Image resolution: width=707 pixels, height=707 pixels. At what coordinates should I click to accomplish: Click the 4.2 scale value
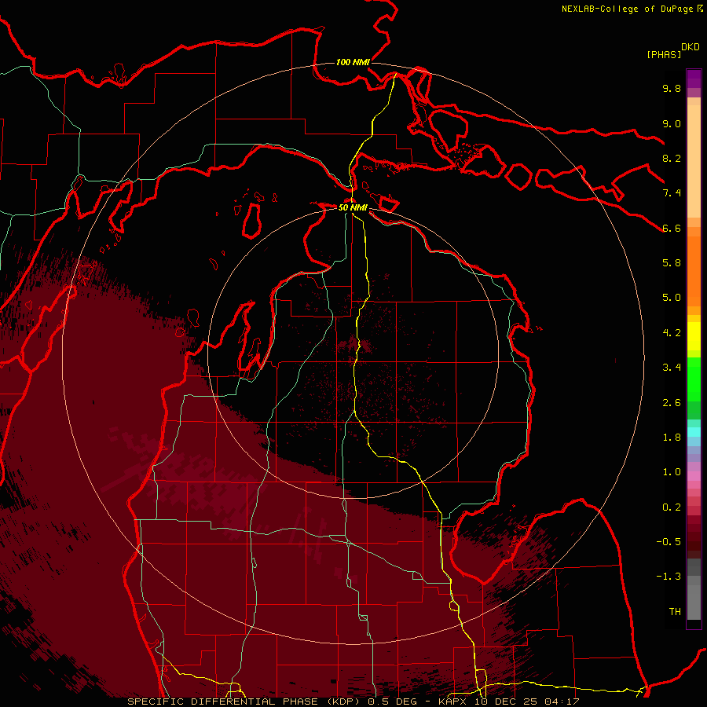672,333
